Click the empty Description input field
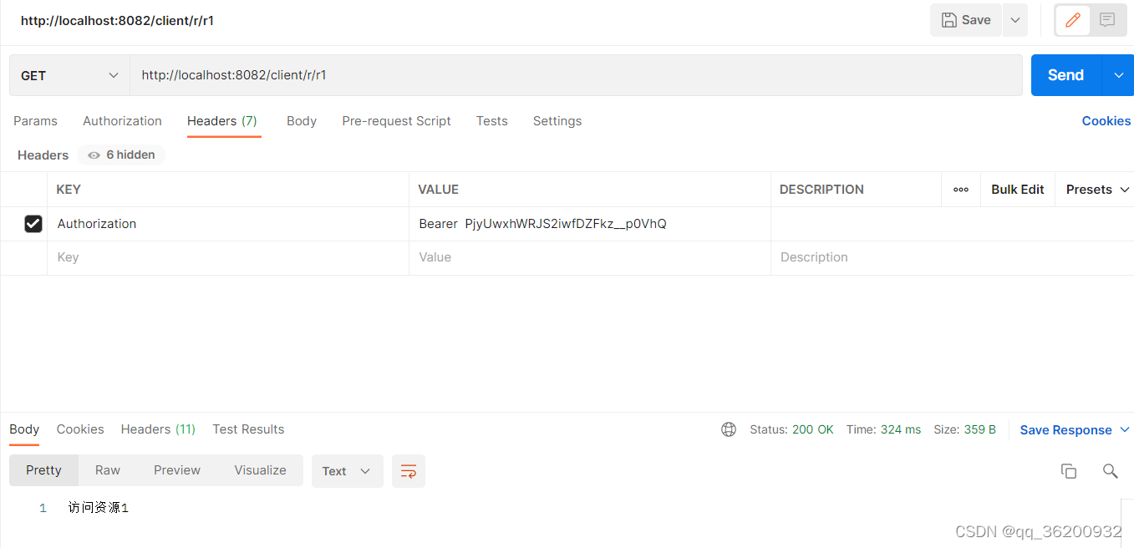The height and width of the screenshot is (548, 1134). (952, 258)
